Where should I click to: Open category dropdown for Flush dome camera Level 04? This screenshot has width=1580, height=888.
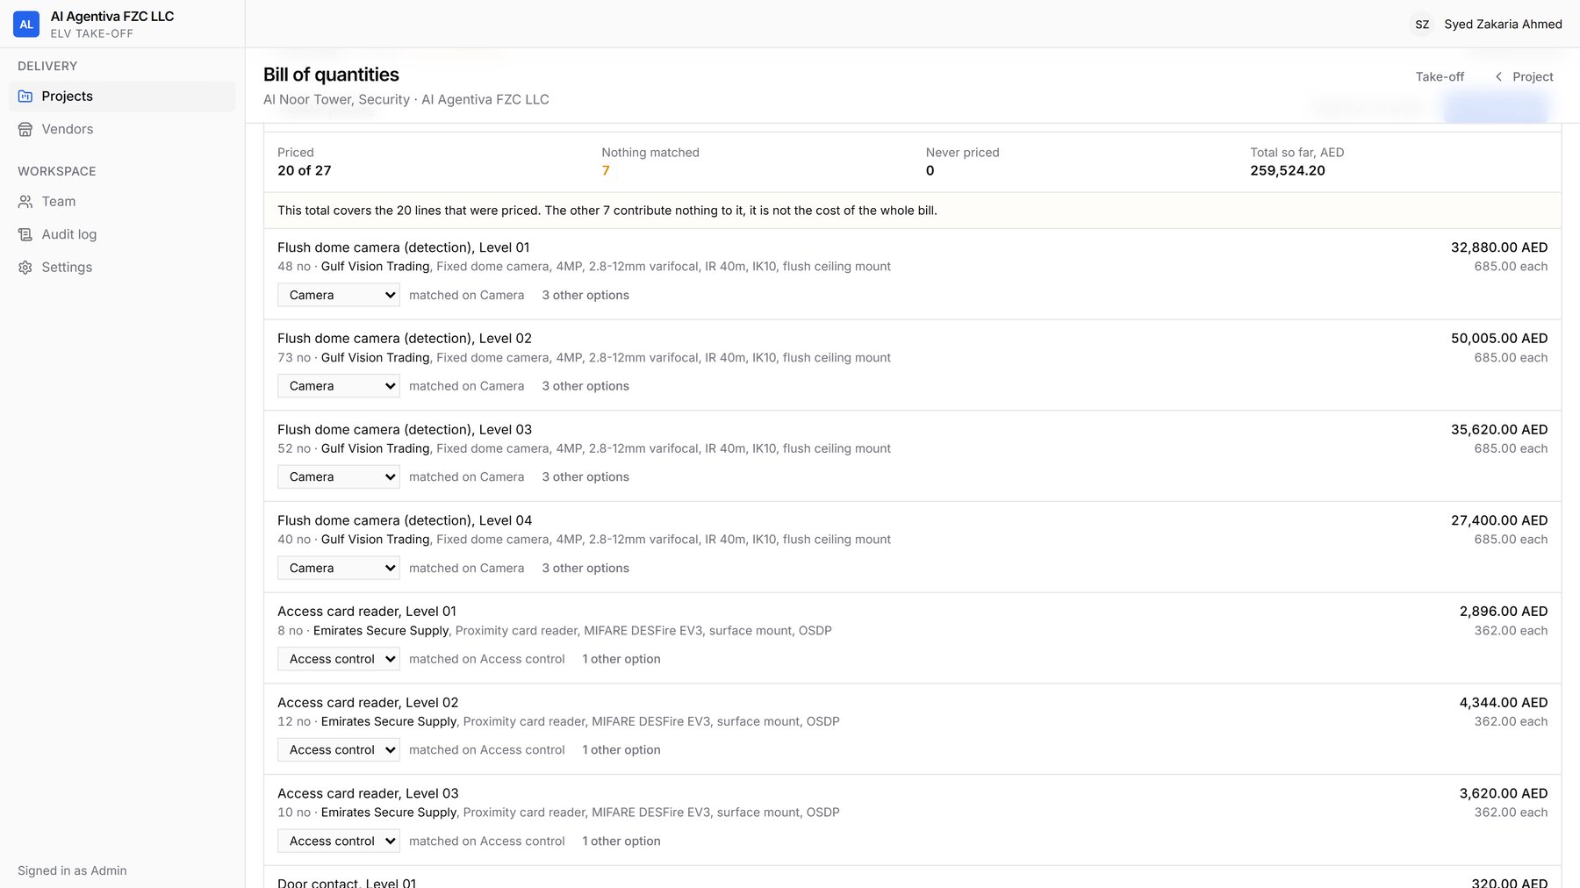pyautogui.click(x=339, y=568)
